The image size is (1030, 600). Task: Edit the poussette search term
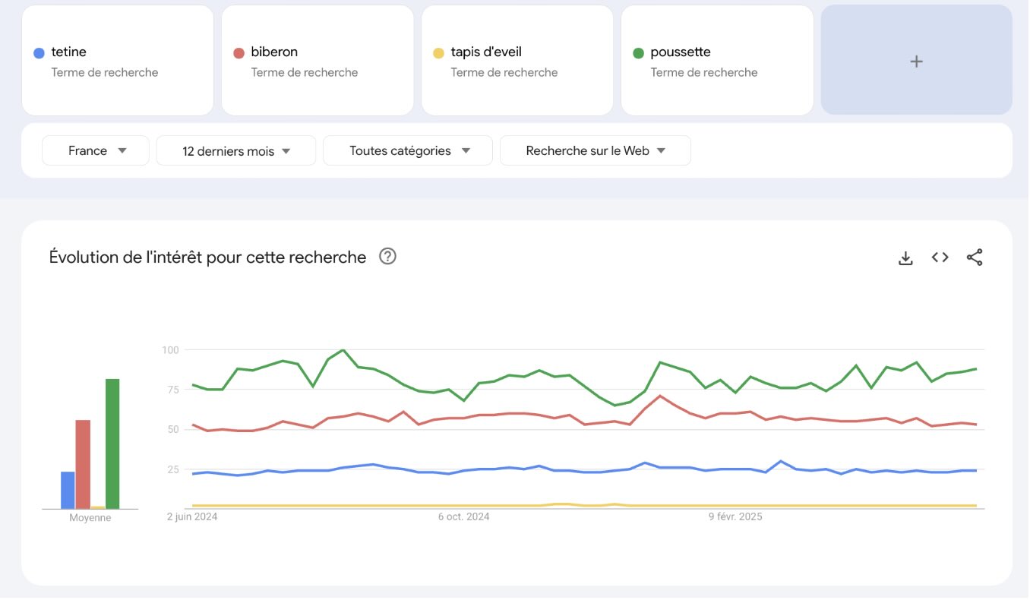(716, 61)
